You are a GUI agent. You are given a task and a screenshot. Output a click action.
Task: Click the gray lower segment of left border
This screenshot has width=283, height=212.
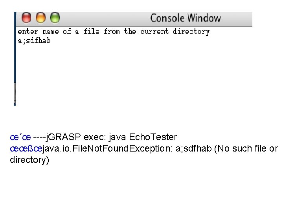point(15,94)
